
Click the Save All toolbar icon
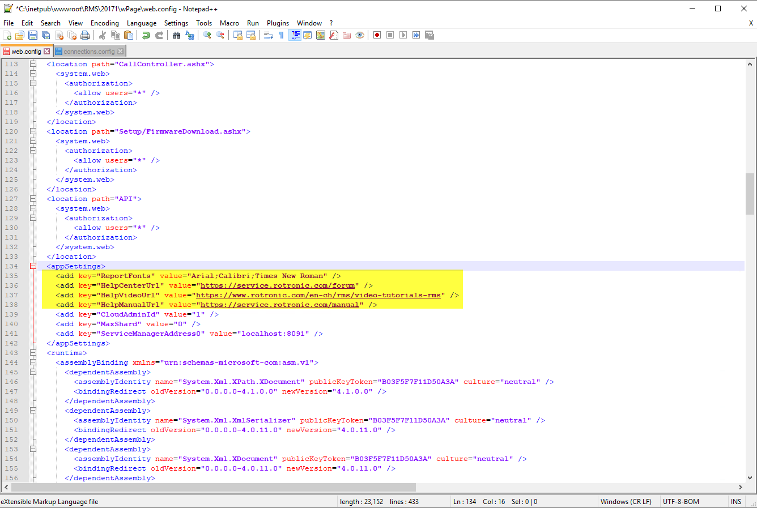pos(46,35)
